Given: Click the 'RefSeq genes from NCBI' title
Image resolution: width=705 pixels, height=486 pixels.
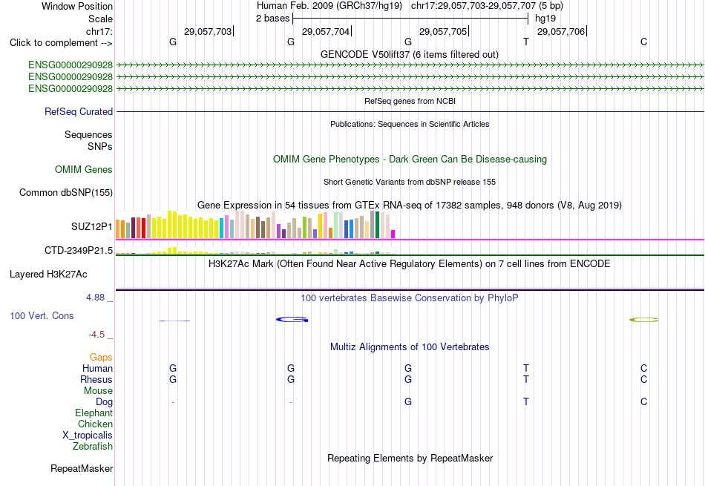Looking at the screenshot, I should pos(410,101).
